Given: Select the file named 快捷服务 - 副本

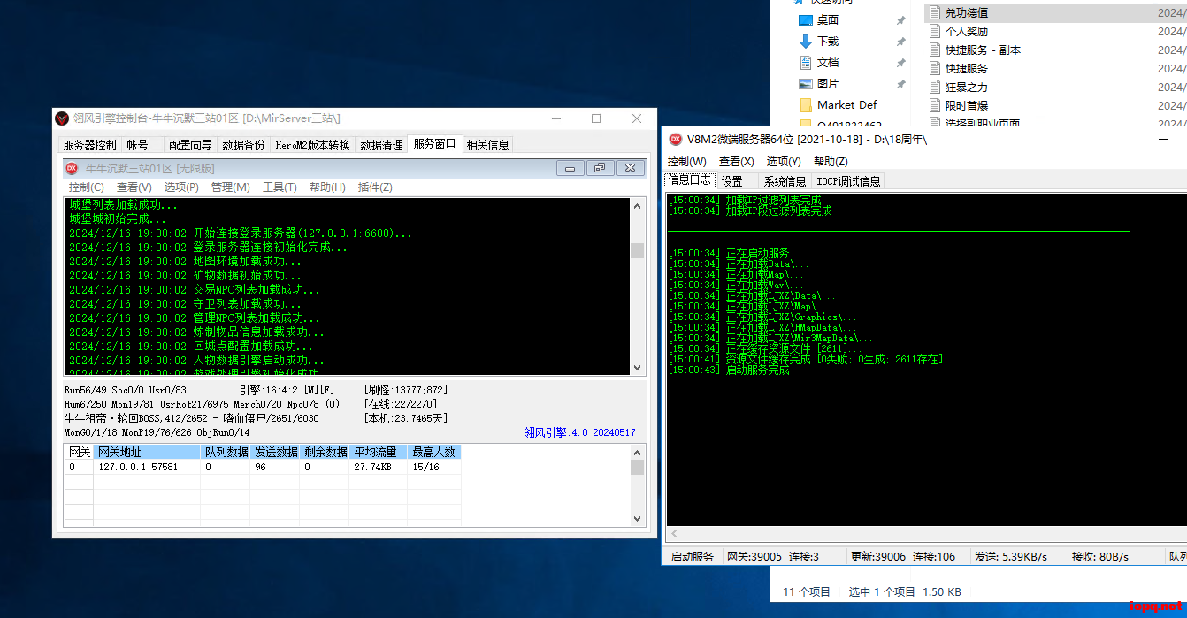Looking at the screenshot, I should (x=983, y=50).
